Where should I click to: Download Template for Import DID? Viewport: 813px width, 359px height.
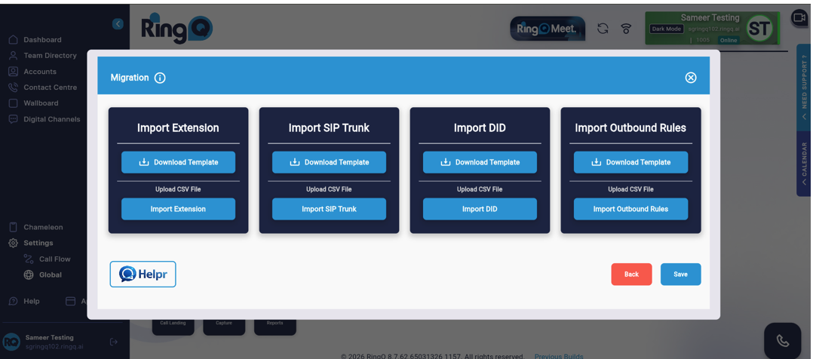(x=480, y=162)
